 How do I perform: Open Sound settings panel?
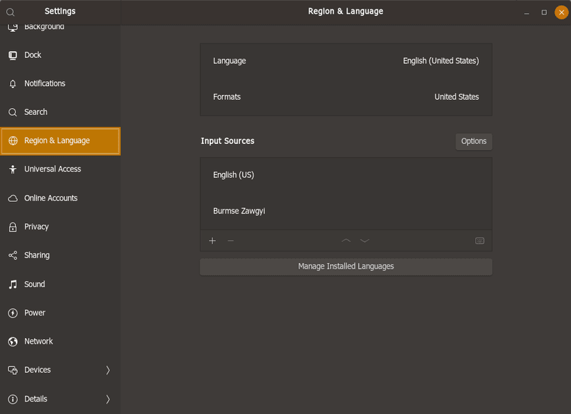click(61, 284)
